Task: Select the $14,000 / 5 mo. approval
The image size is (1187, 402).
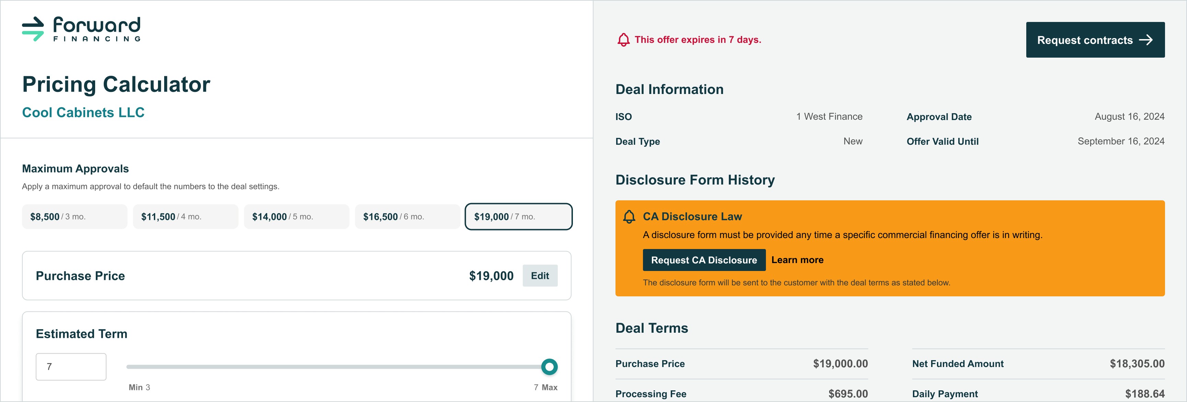Action: [x=297, y=217]
